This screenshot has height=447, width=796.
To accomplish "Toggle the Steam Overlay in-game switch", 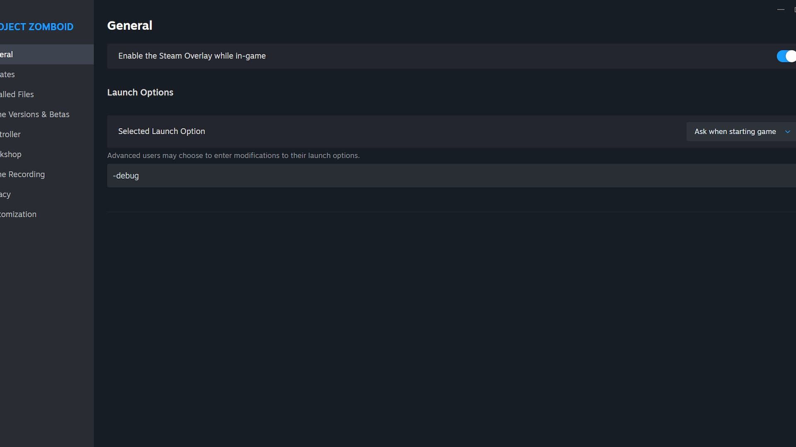I will (x=786, y=56).
